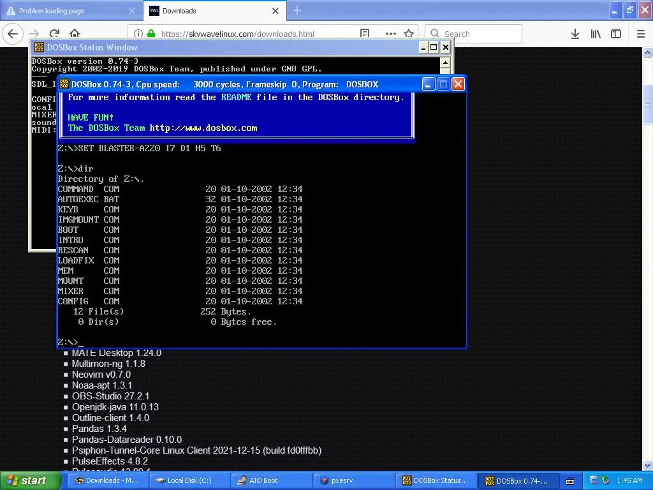Screen dimensions: 653x490
Task: Toggle reader view icon in address bar
Action: [365, 34]
